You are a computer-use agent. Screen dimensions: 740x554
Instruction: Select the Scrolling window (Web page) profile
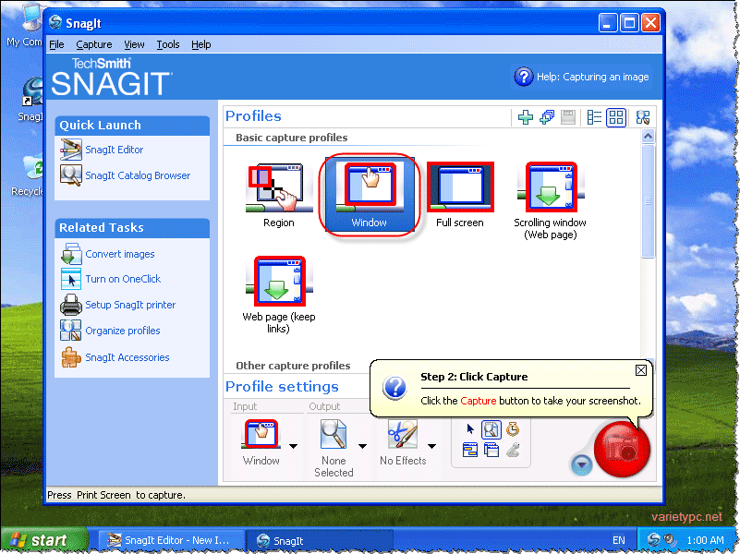point(551,201)
